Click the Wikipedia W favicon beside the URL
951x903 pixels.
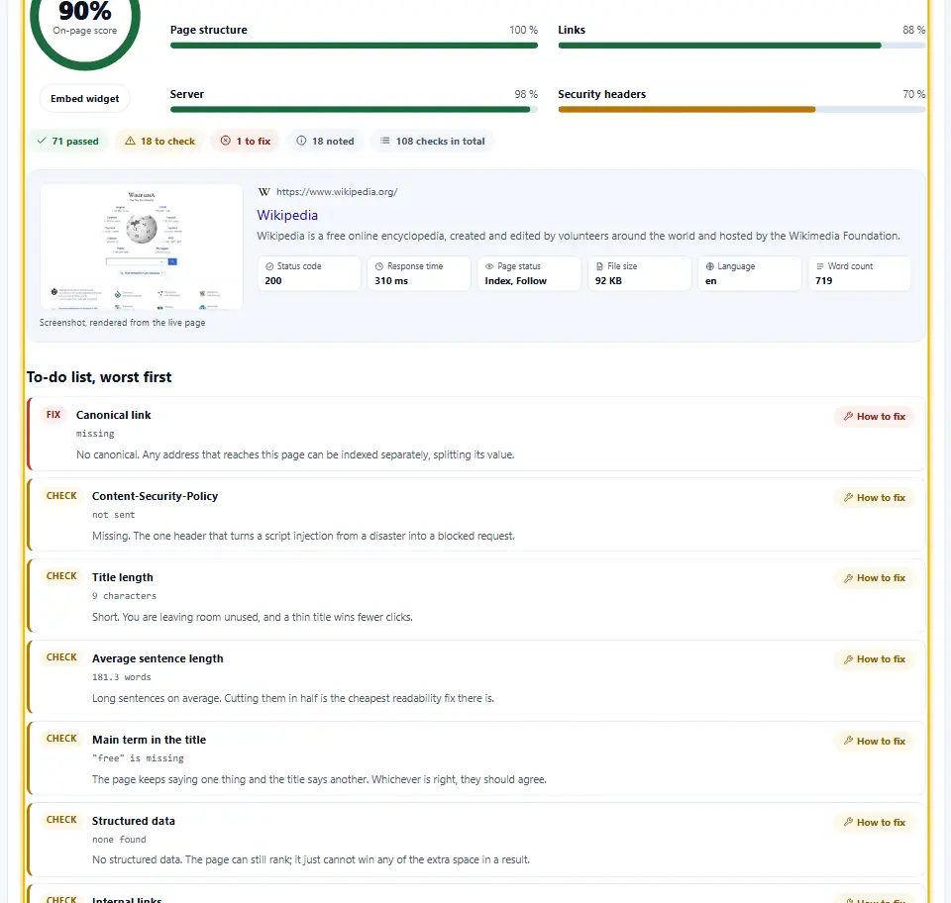[264, 192]
